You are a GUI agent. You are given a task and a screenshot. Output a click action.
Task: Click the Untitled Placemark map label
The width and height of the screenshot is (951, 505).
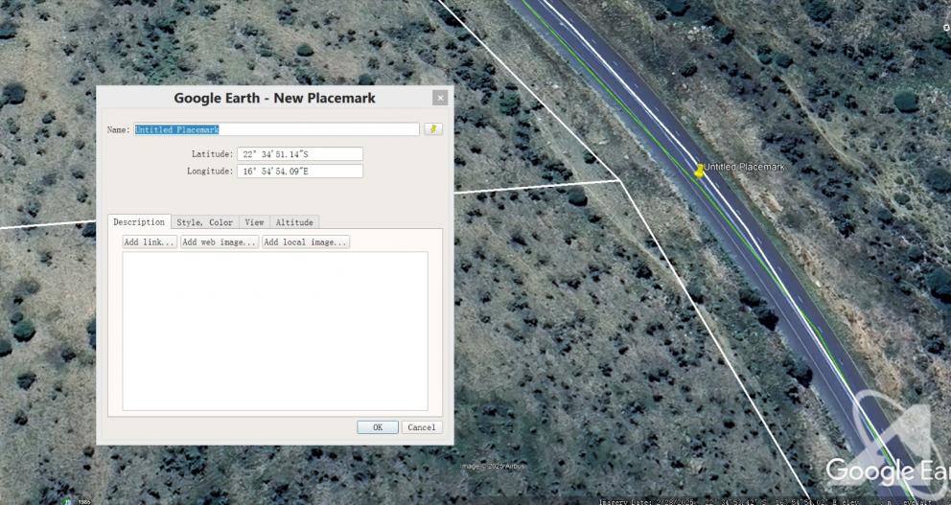coord(744,167)
